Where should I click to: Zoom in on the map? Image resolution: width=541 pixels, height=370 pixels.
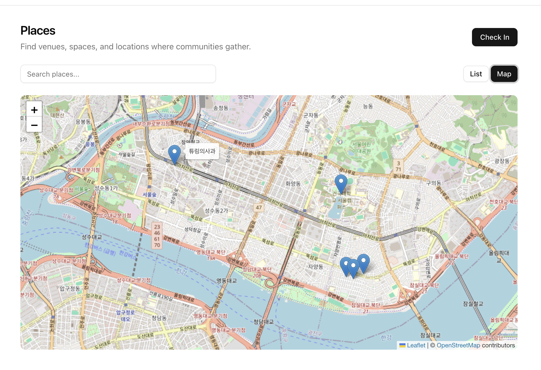(x=34, y=110)
